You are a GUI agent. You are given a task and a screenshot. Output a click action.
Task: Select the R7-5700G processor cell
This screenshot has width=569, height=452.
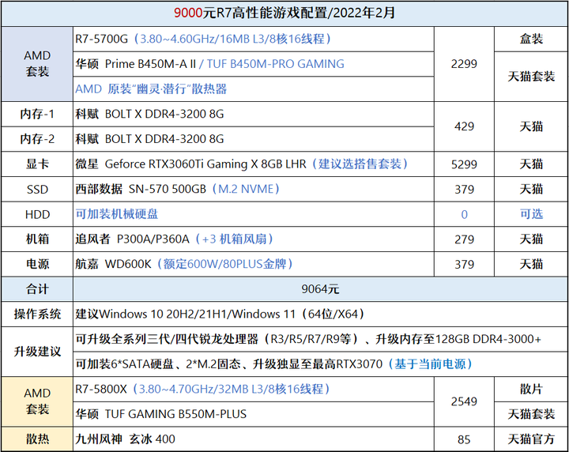[x=254, y=39]
